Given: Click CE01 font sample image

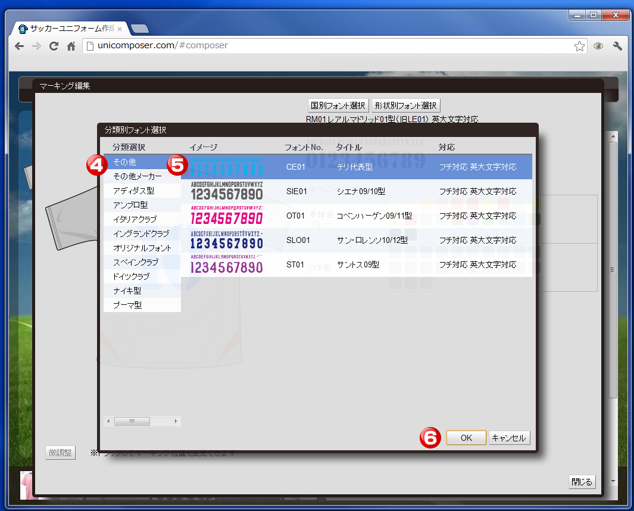Looking at the screenshot, I should point(227,167).
